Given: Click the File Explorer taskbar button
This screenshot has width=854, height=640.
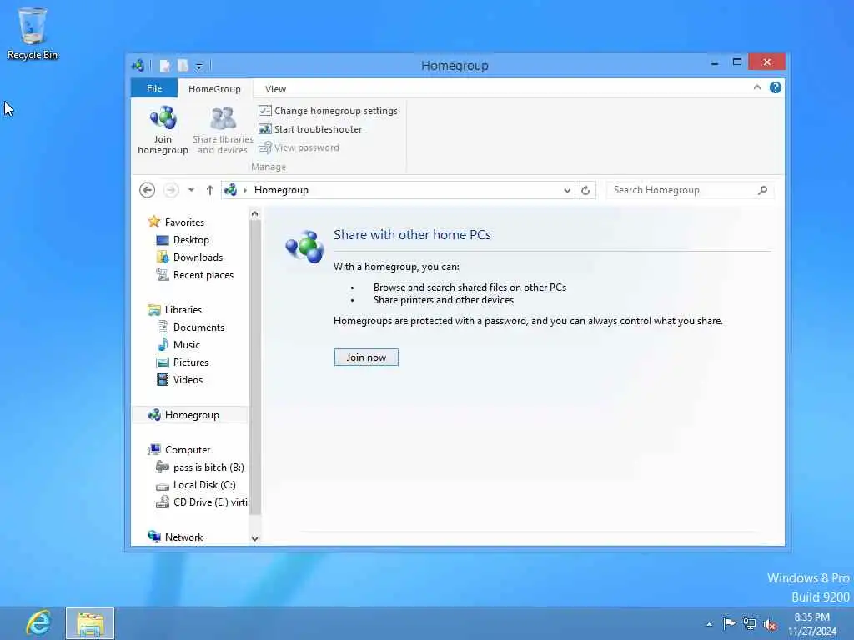Looking at the screenshot, I should (90, 623).
